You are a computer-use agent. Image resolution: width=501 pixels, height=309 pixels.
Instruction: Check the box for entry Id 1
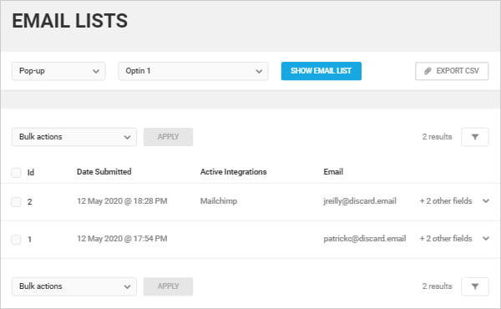point(16,240)
